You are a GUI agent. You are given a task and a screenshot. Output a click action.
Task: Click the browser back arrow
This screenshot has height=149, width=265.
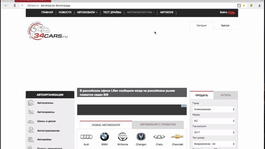(x=6, y=5)
